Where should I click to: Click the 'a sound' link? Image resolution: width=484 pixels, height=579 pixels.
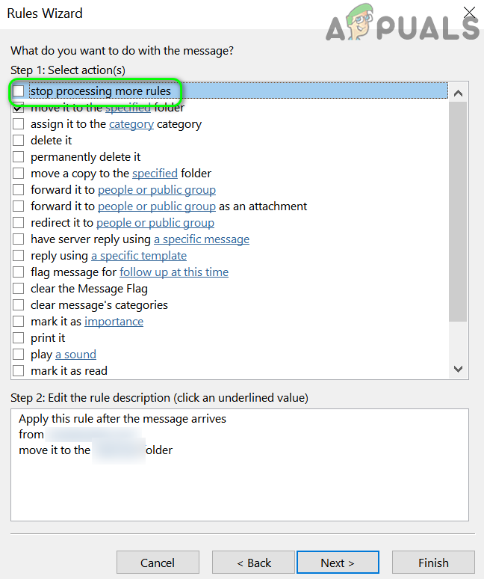[x=75, y=355]
